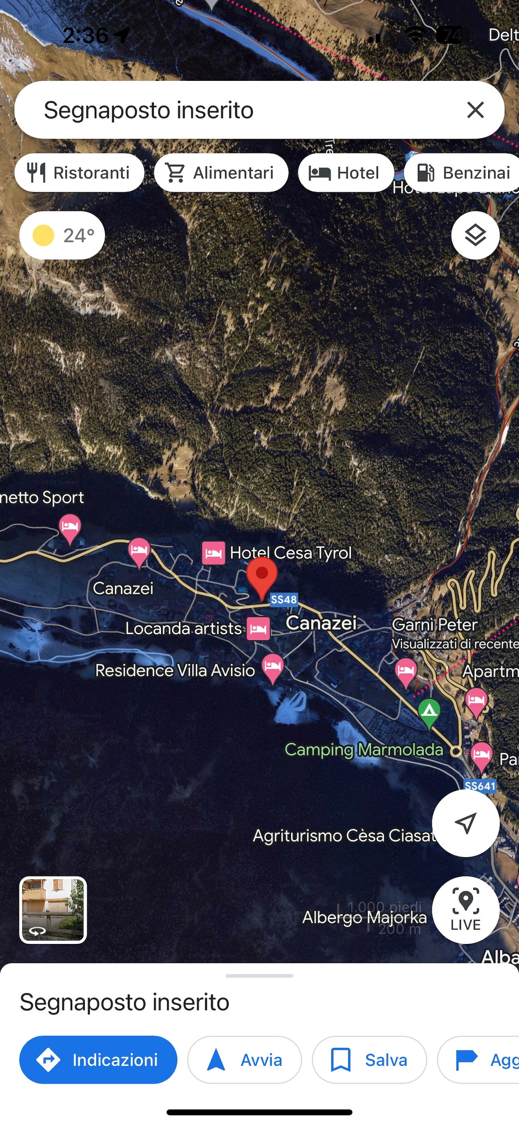Clear search with the X button
Screen dimensions: 519x1125
tap(475, 110)
